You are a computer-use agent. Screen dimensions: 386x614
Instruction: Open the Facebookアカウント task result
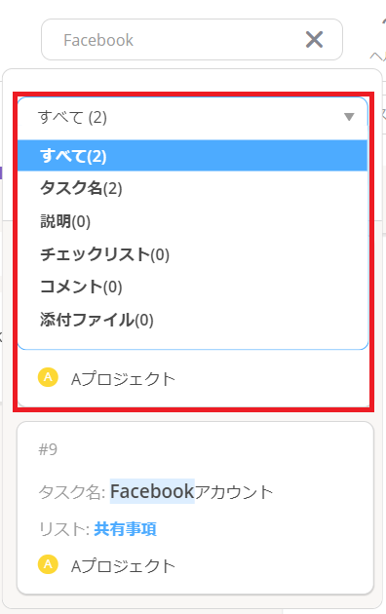191,491
